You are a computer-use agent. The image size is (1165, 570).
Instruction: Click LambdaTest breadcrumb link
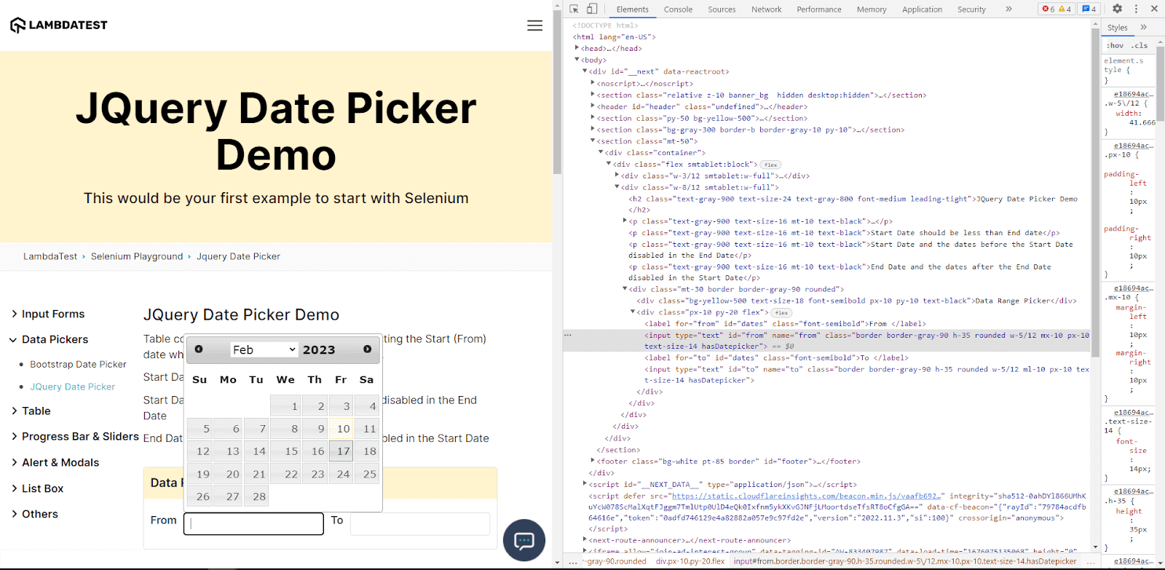click(x=50, y=256)
